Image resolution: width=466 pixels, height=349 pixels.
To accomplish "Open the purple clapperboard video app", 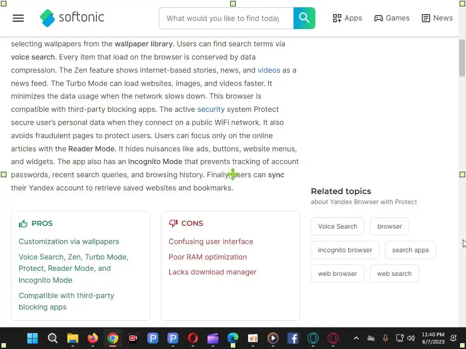I will (x=213, y=338).
